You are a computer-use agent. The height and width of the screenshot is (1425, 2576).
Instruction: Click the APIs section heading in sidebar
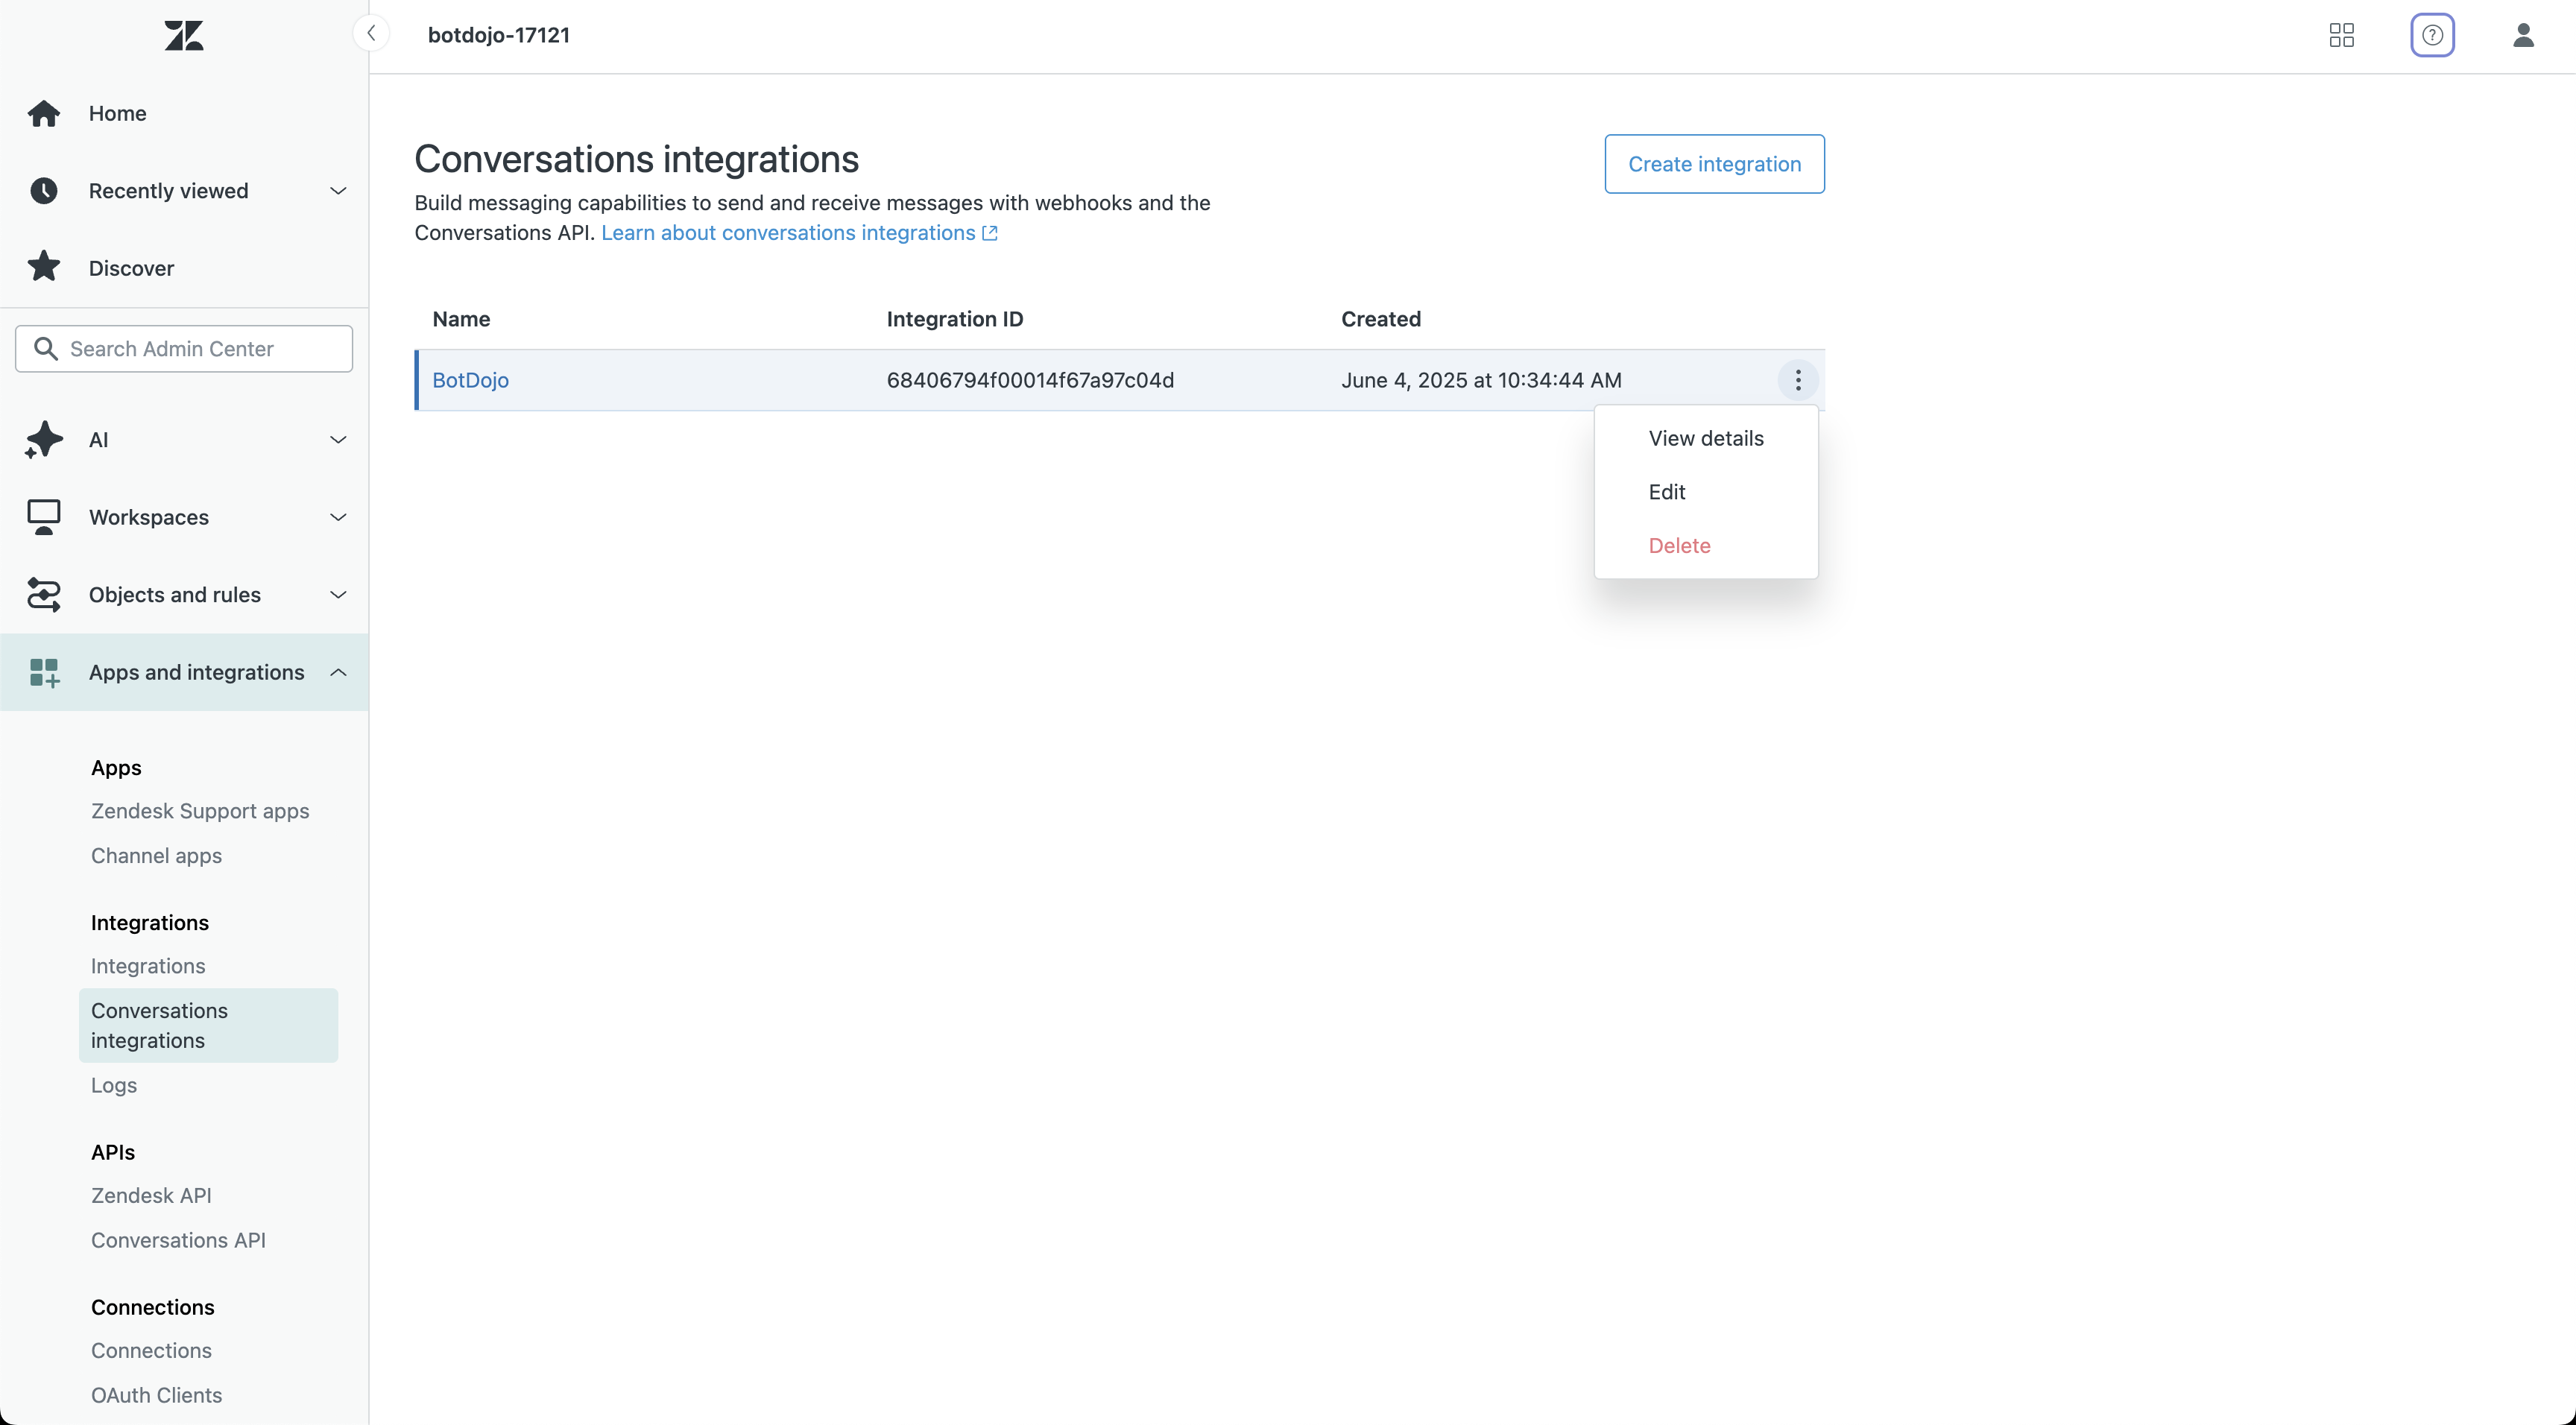coord(113,1152)
